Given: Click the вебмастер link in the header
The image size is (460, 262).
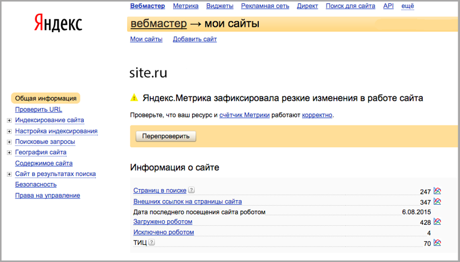Looking at the screenshot, I should (x=159, y=24).
